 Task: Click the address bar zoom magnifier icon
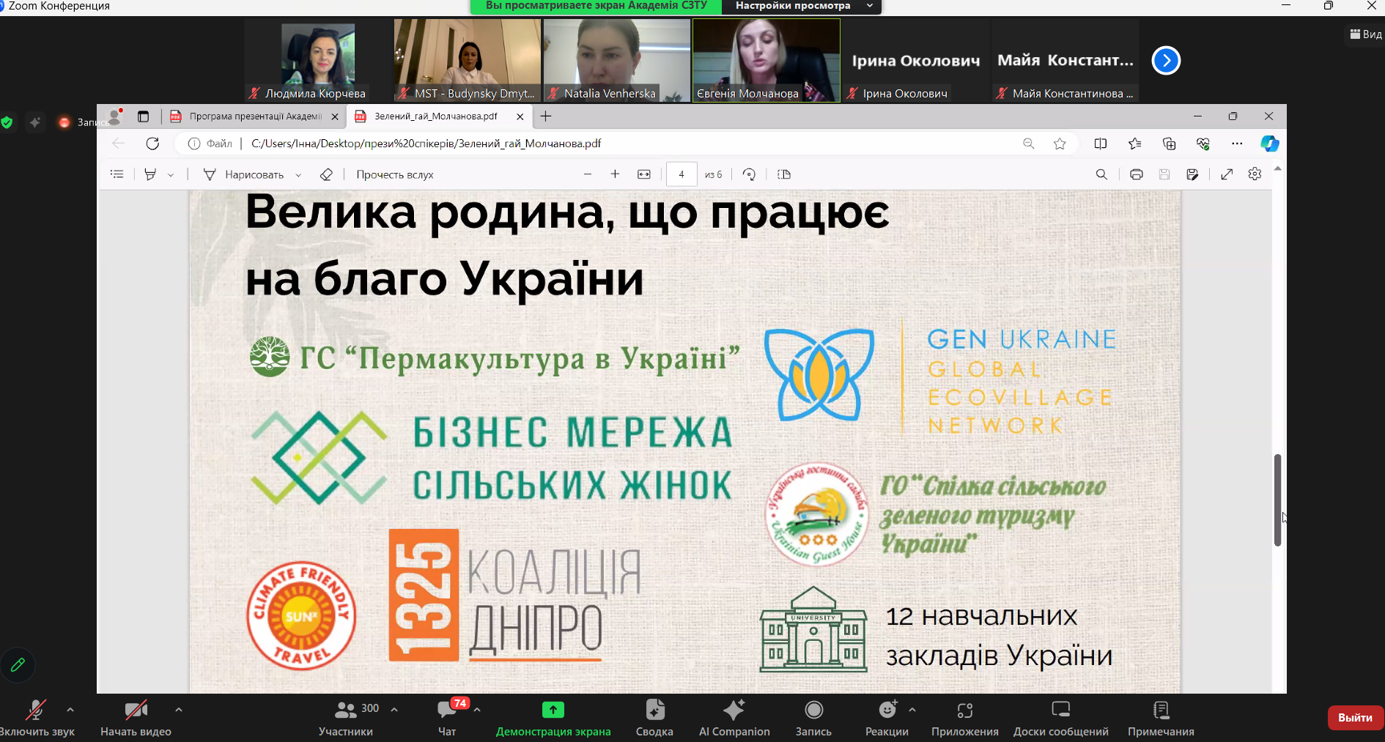click(1029, 144)
